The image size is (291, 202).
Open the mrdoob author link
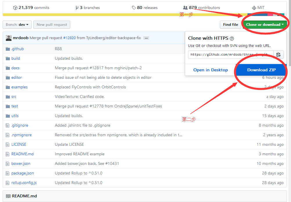coord(21,38)
